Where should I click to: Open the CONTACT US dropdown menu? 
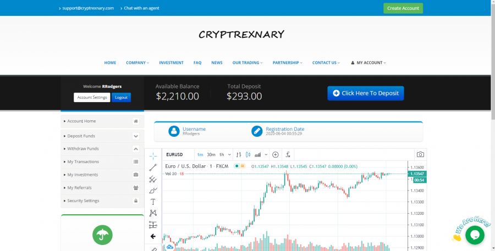point(326,63)
